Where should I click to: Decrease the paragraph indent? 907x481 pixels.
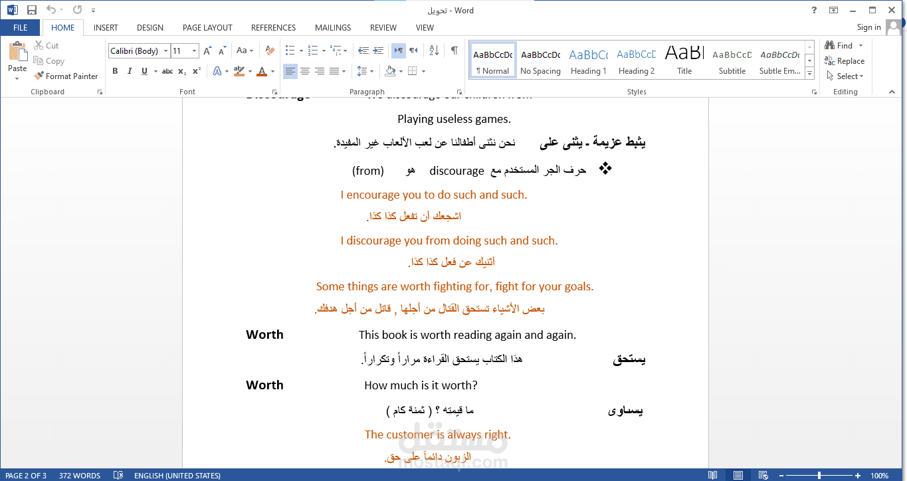pyautogui.click(x=363, y=50)
